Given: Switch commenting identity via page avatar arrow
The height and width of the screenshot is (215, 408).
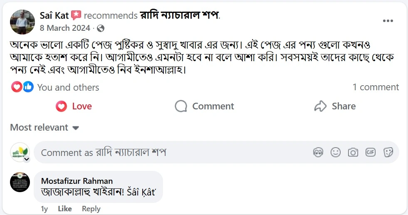Looking at the screenshot, I should click(26, 159).
